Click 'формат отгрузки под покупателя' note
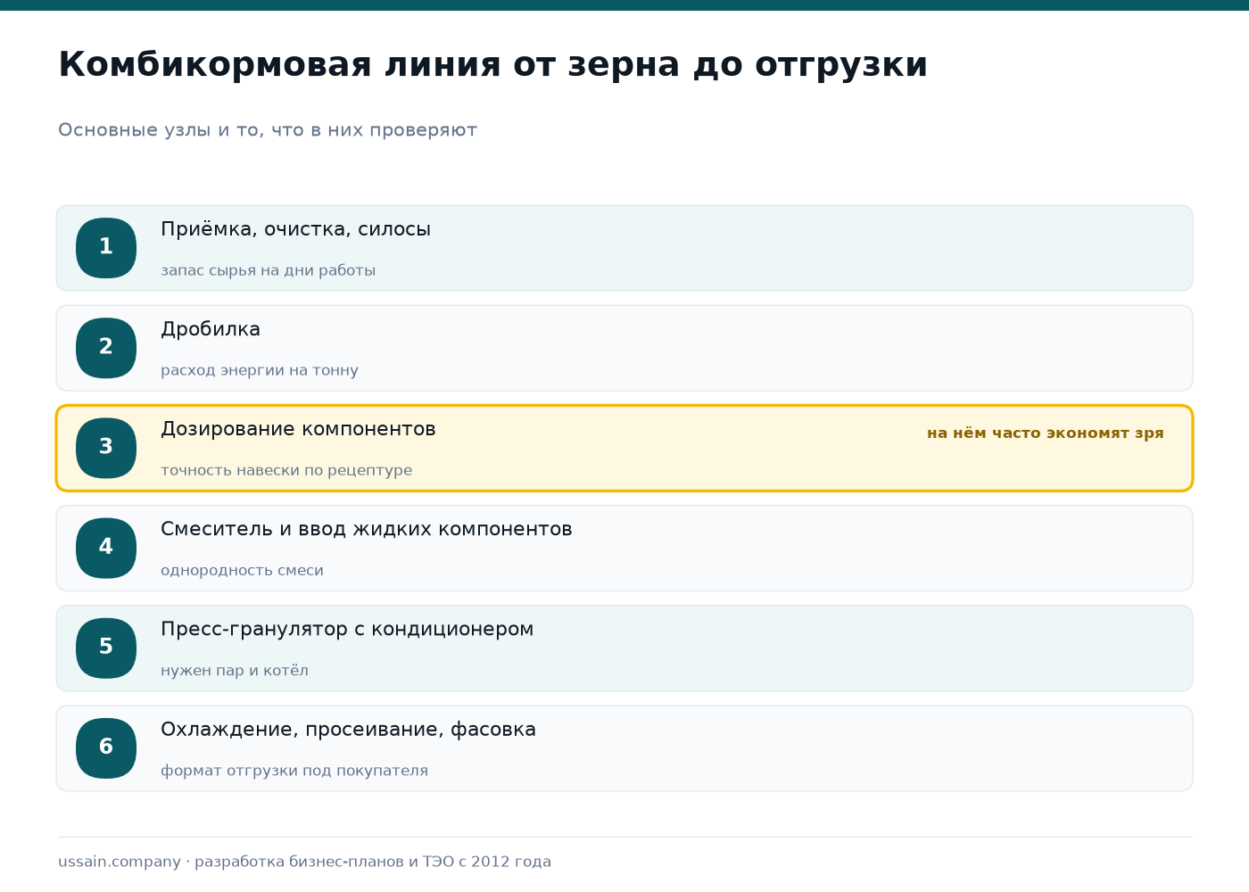Viewport: 1249px width, 892px height. [294, 771]
